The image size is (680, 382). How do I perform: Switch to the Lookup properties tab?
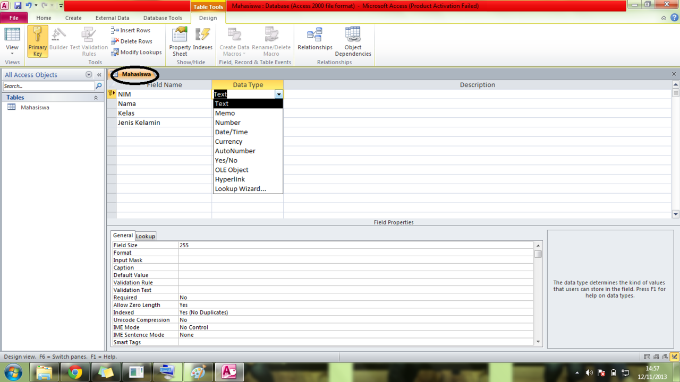(146, 236)
